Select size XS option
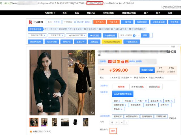 (x=112, y=122)
